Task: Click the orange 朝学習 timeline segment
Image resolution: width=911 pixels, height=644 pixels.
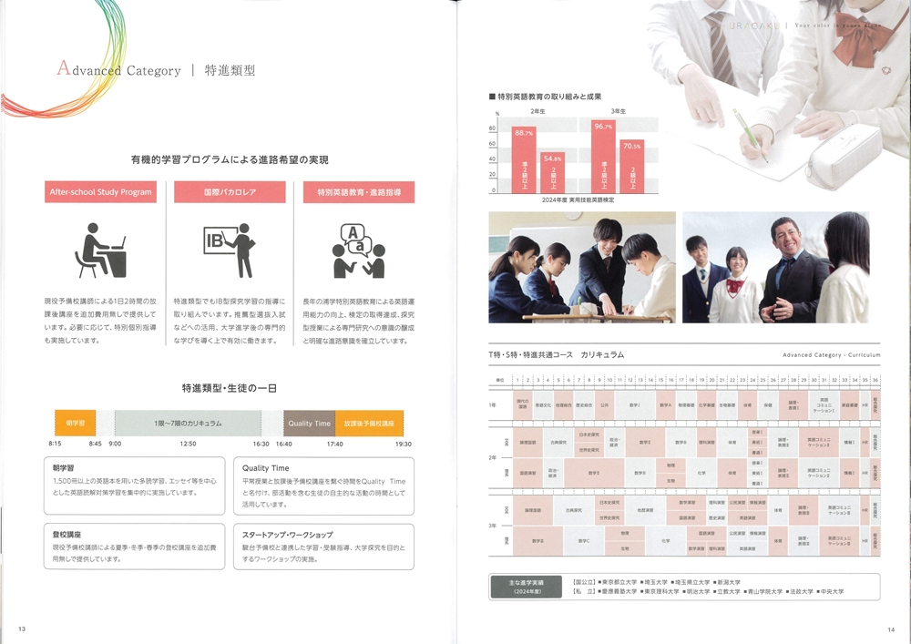Action: (x=75, y=424)
